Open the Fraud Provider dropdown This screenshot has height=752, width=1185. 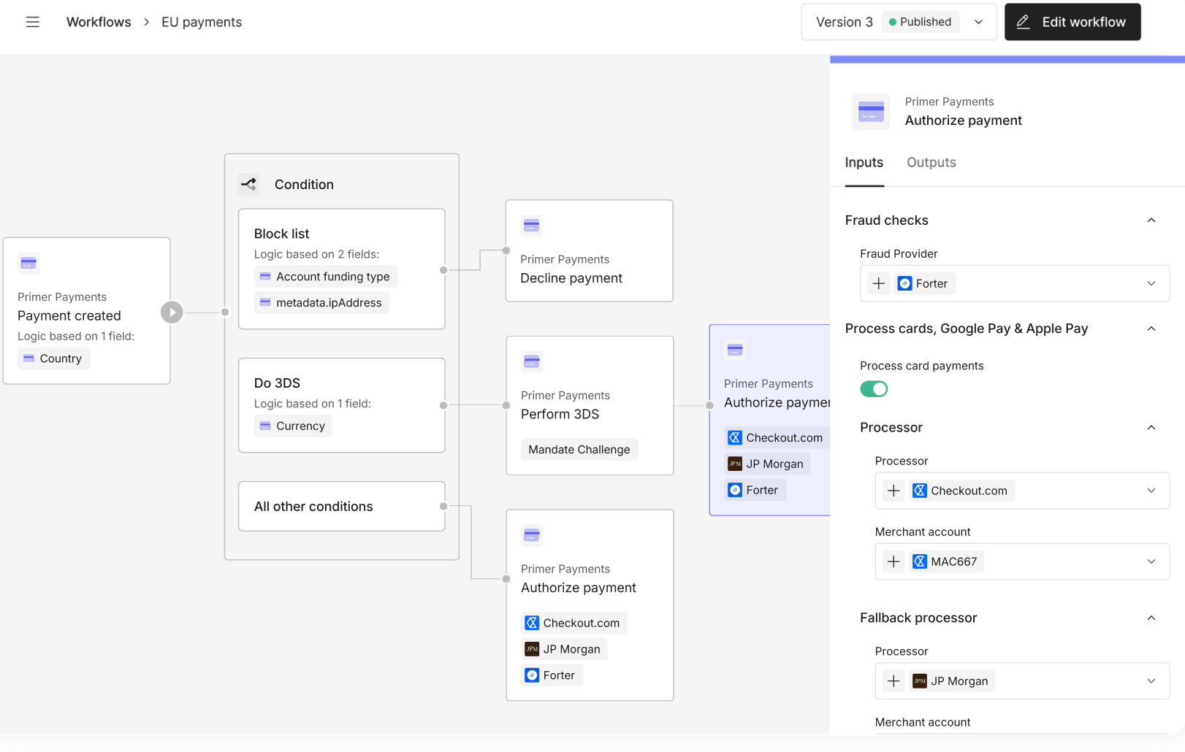click(1015, 283)
